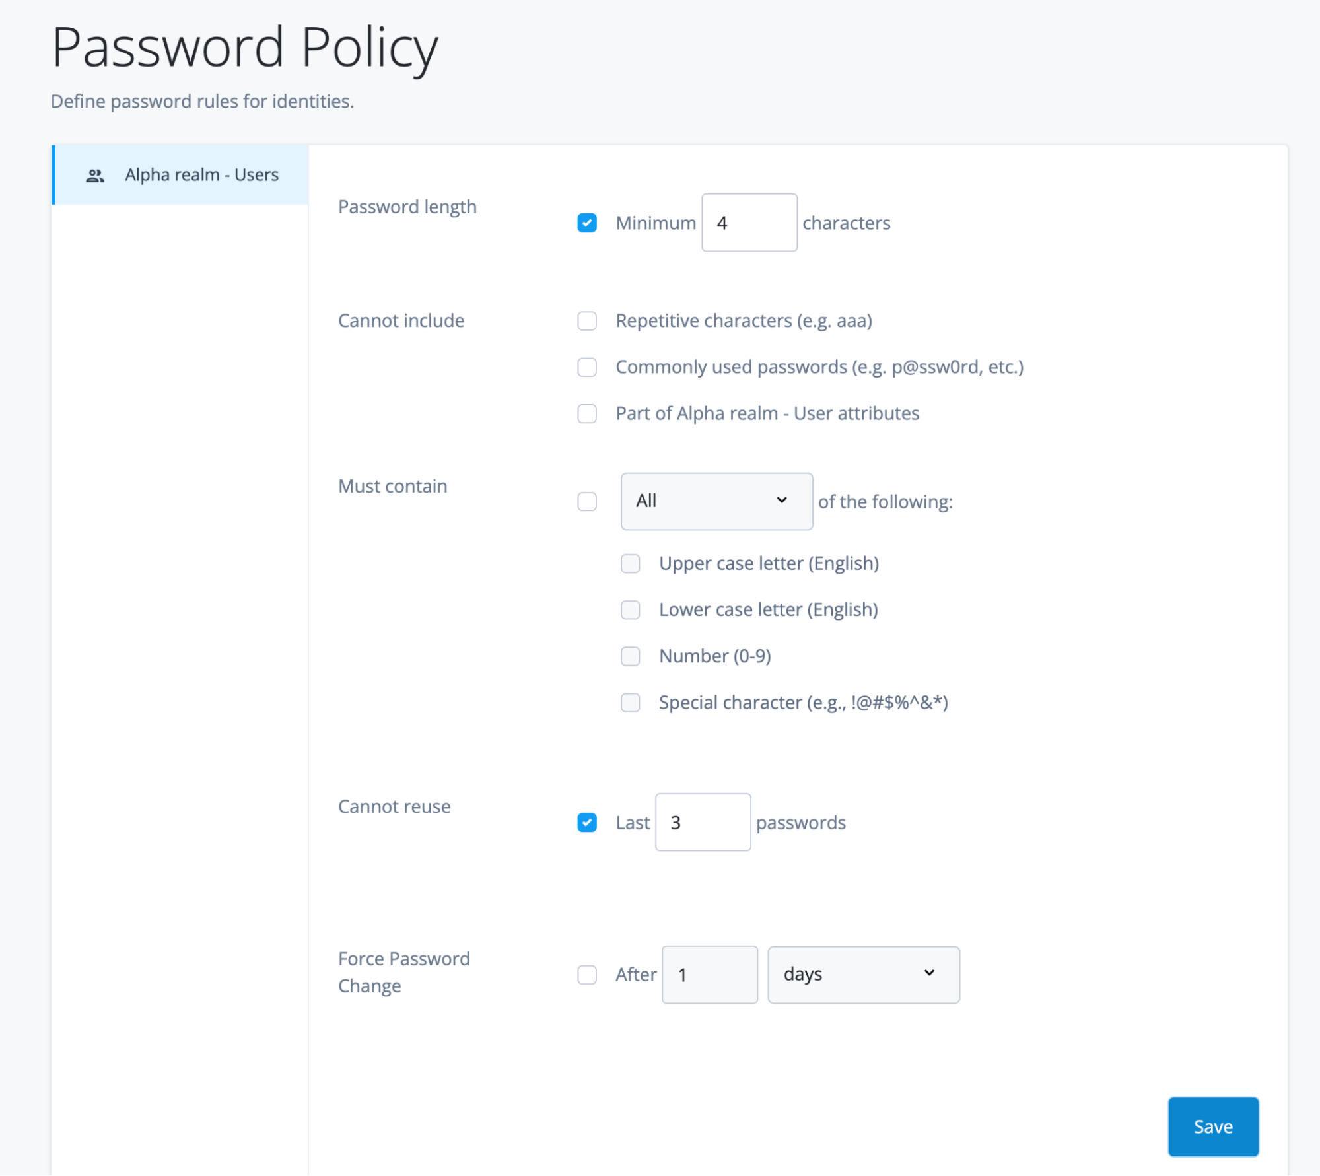Edit the cannot reuse last passwords count
Image resolution: width=1320 pixels, height=1176 pixels.
(701, 822)
